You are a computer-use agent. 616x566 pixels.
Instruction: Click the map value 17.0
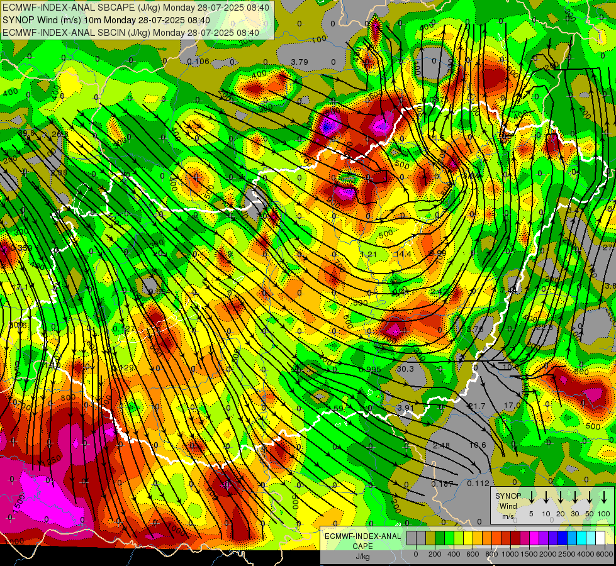pos(512,406)
